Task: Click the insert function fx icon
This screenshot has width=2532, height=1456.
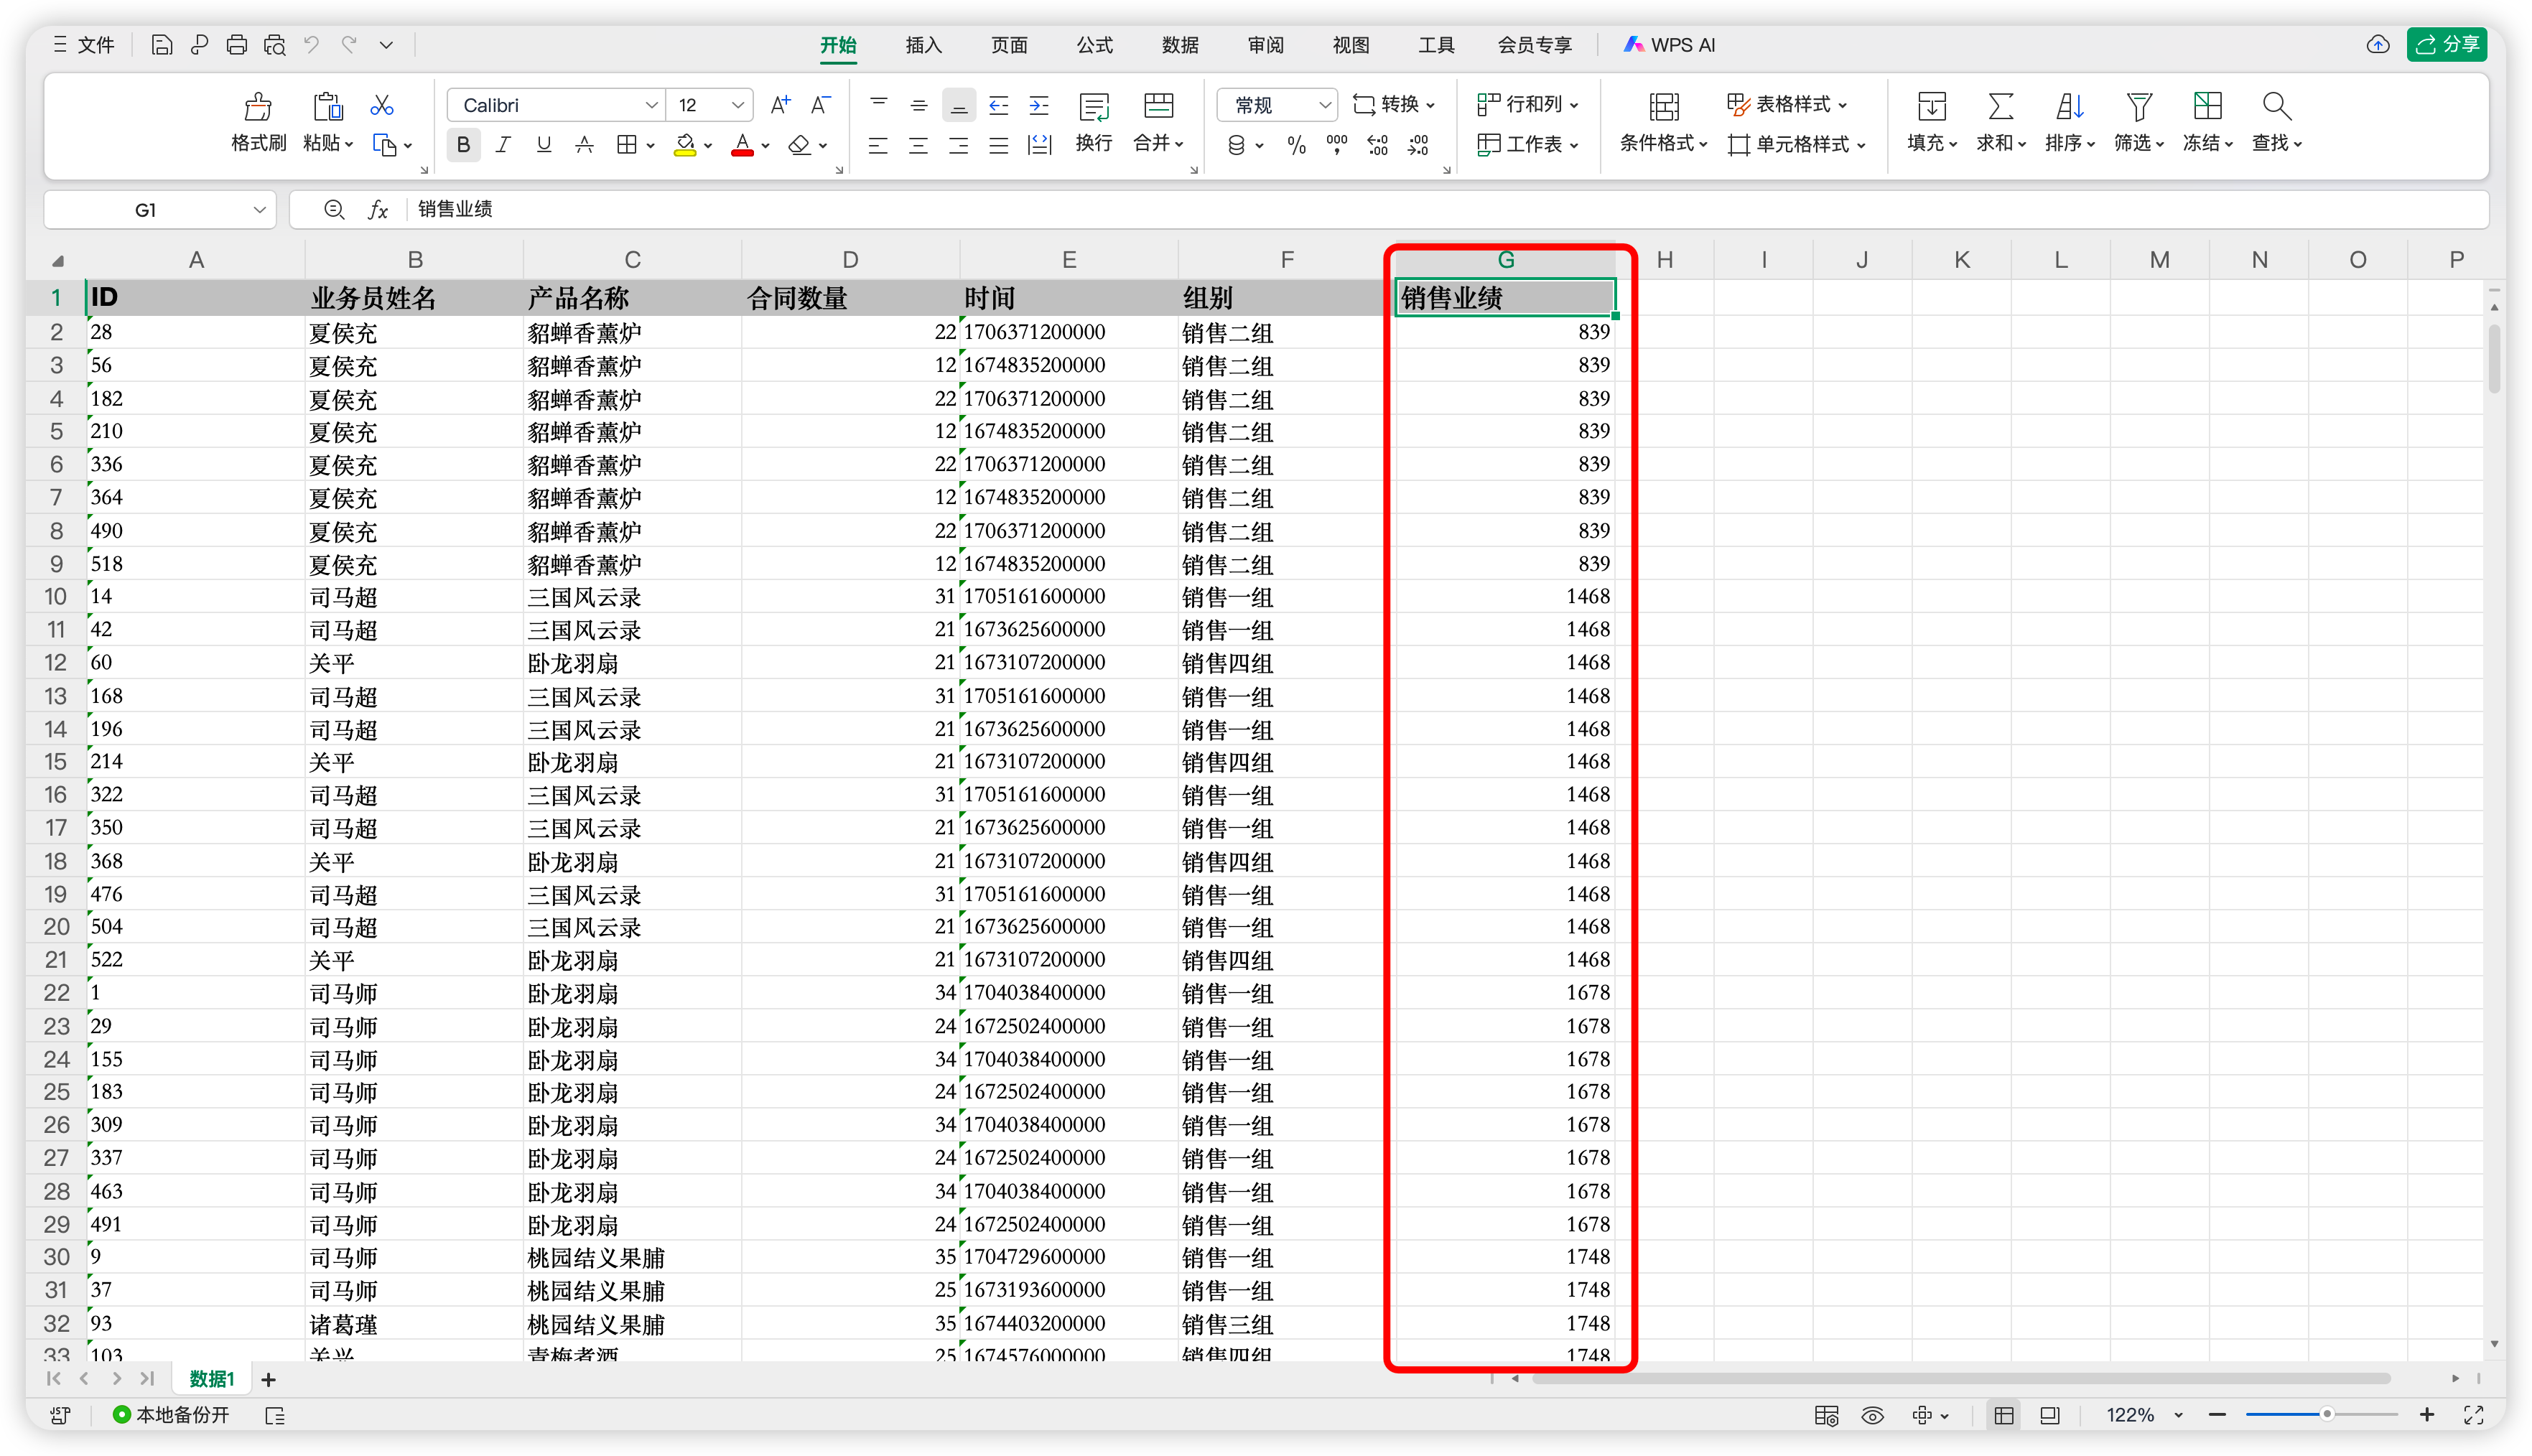Action: click(378, 210)
